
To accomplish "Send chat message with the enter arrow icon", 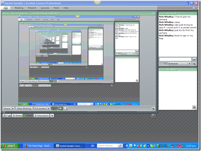I will point(194,59).
